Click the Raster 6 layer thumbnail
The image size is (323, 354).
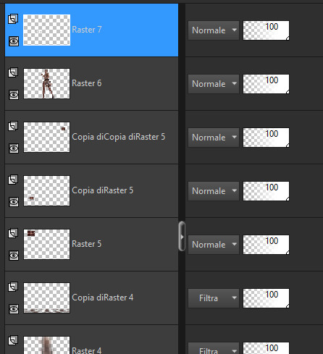click(46, 83)
